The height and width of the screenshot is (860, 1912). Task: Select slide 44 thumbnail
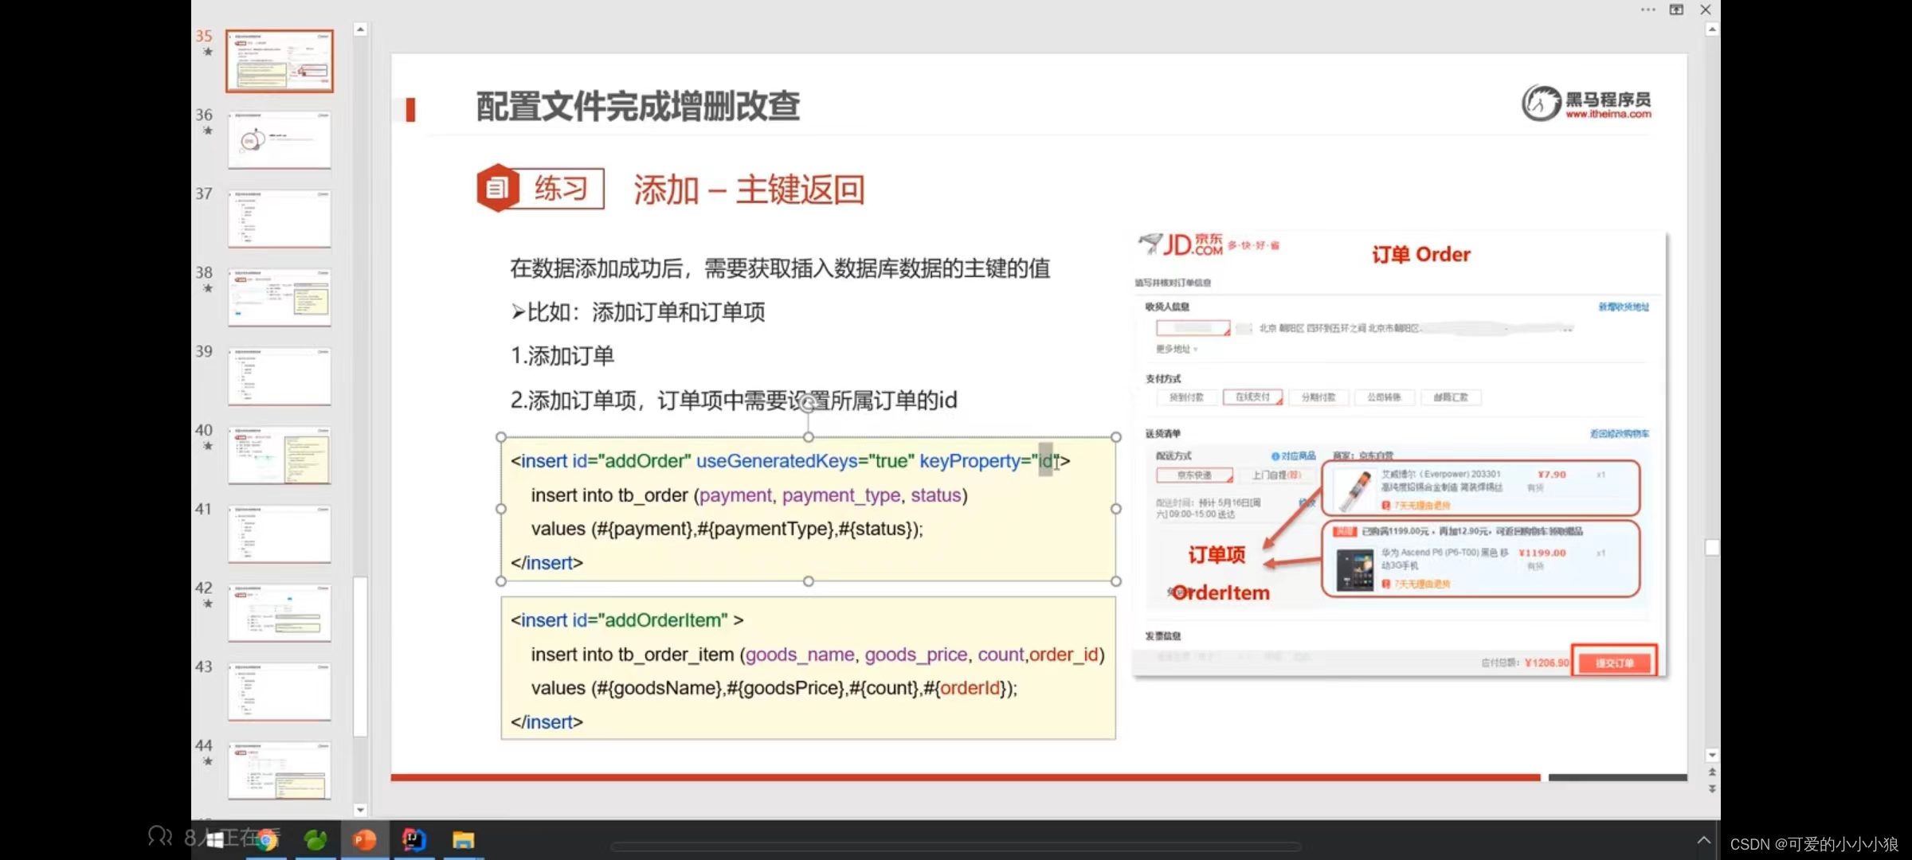point(280,770)
